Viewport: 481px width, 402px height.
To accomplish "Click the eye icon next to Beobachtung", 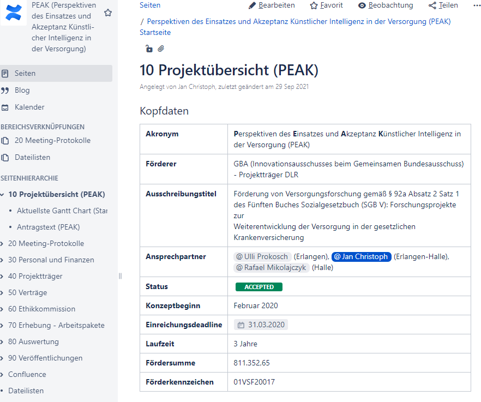I will pos(362,5).
